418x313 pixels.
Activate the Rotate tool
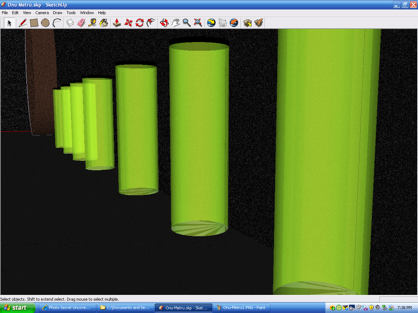(x=139, y=23)
